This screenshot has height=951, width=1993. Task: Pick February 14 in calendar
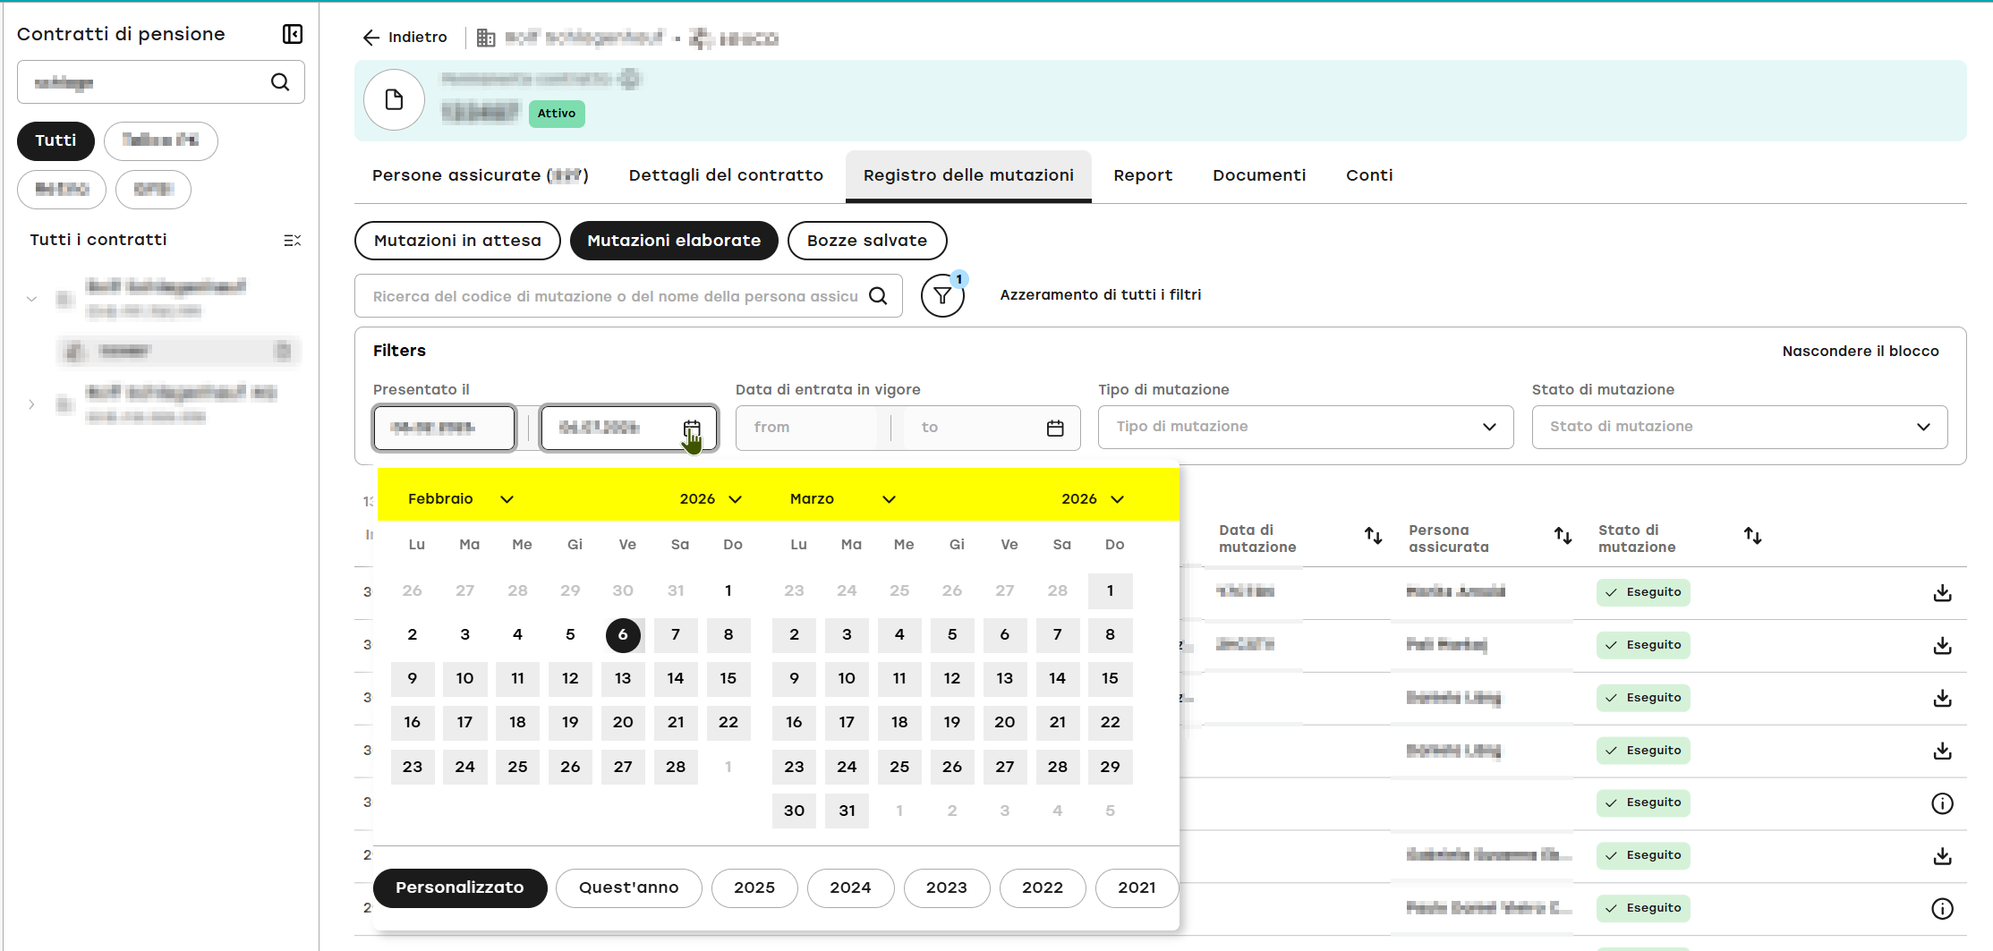click(676, 679)
